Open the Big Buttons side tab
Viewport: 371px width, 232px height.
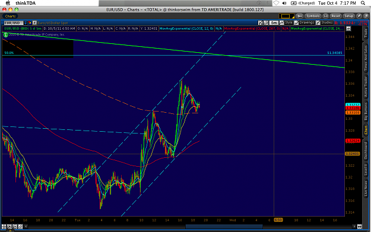tap(366, 112)
